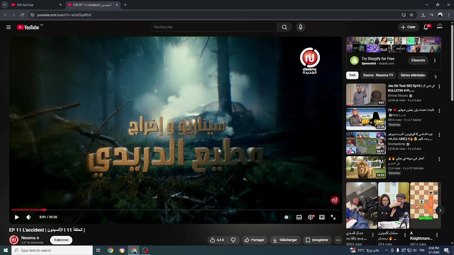Open Chrome three-dot menu
This screenshot has height=255, width=454.
[449, 15]
